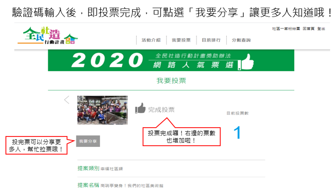Open the 我要投票 menu item
This screenshot has height=193, width=335.
(x=181, y=40)
